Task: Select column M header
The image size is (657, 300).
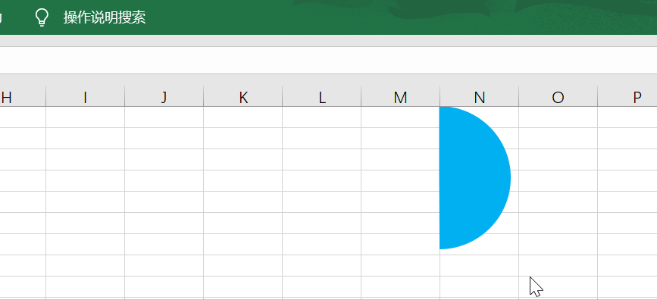Action: pos(400,97)
